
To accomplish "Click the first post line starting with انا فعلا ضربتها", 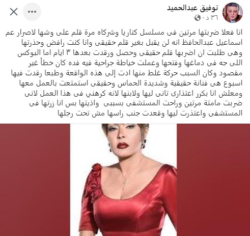I will pos(124,33).
